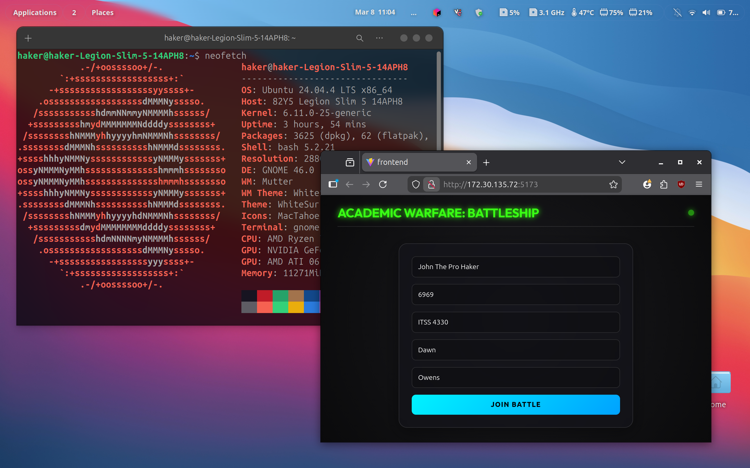Screen dimensions: 750x468
Task: Open Firefox sidebar toggle icon
Action: click(333, 185)
